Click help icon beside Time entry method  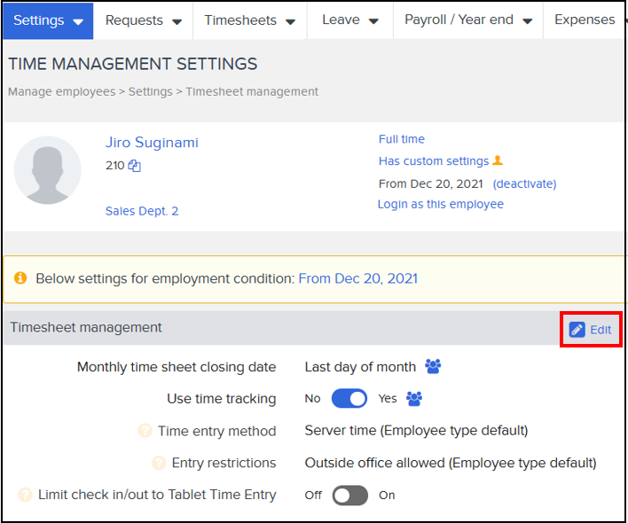tap(145, 431)
